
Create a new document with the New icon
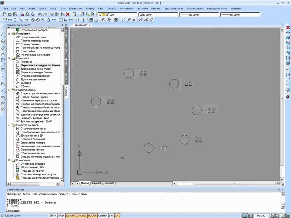click(x=5, y=14)
